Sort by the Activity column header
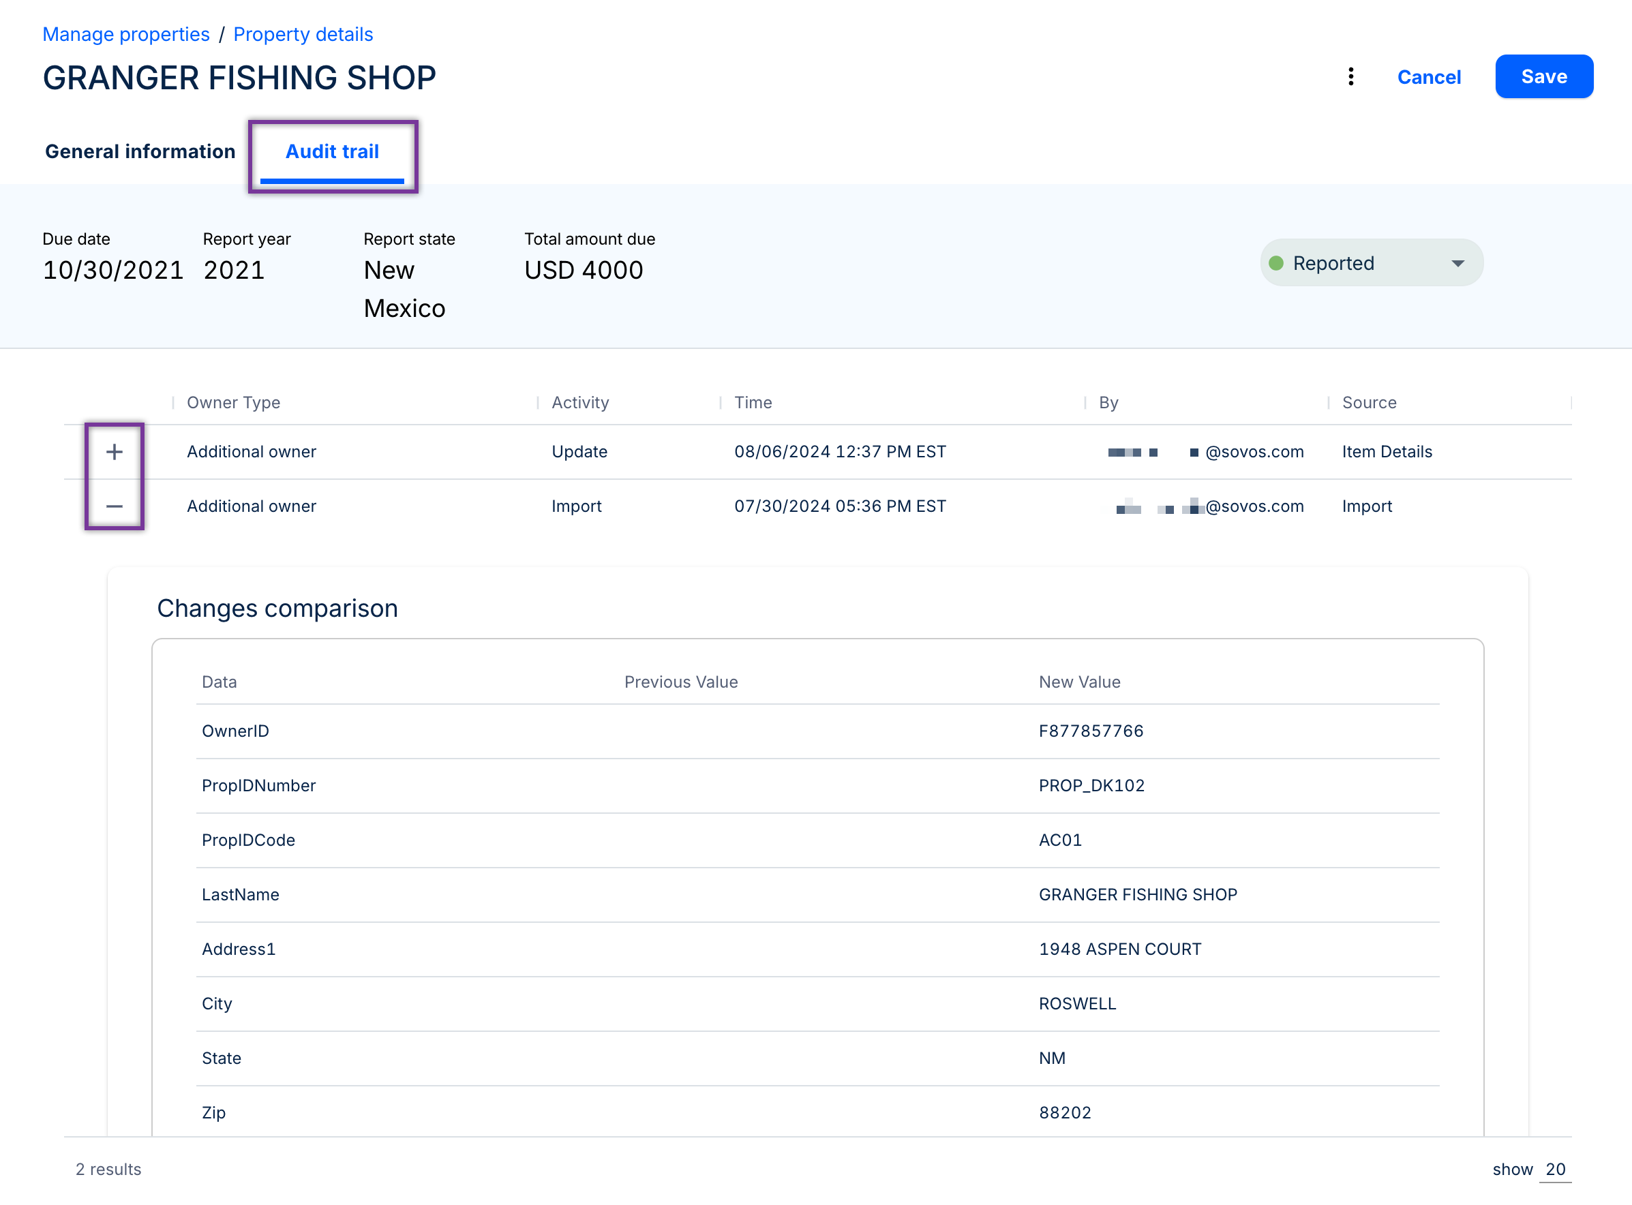The image size is (1632, 1205). [580, 403]
